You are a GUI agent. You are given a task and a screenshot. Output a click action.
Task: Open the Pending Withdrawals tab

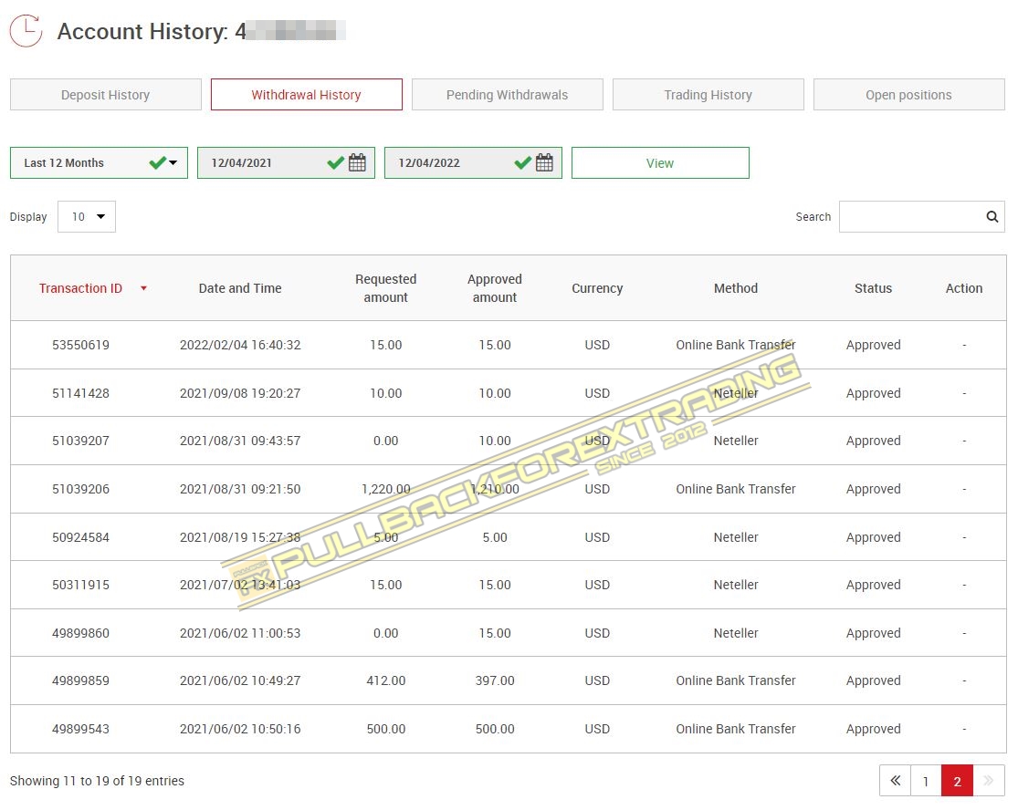point(508,95)
